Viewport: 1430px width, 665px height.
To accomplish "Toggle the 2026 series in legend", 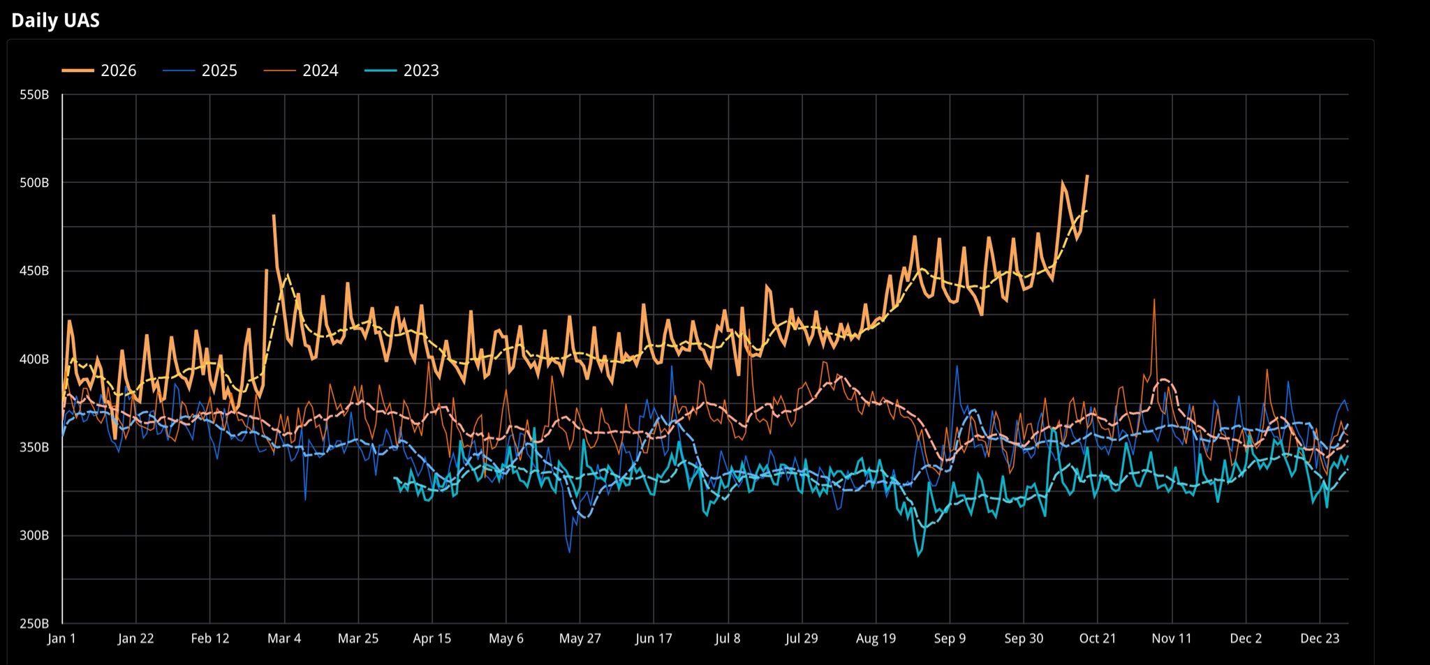I will pos(99,70).
